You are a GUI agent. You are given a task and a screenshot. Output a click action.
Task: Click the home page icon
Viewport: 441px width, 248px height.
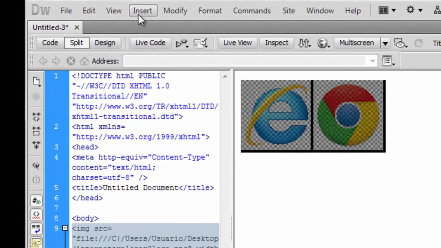84,61
